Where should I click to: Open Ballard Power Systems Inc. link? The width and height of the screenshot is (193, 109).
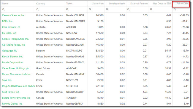pos(16,98)
